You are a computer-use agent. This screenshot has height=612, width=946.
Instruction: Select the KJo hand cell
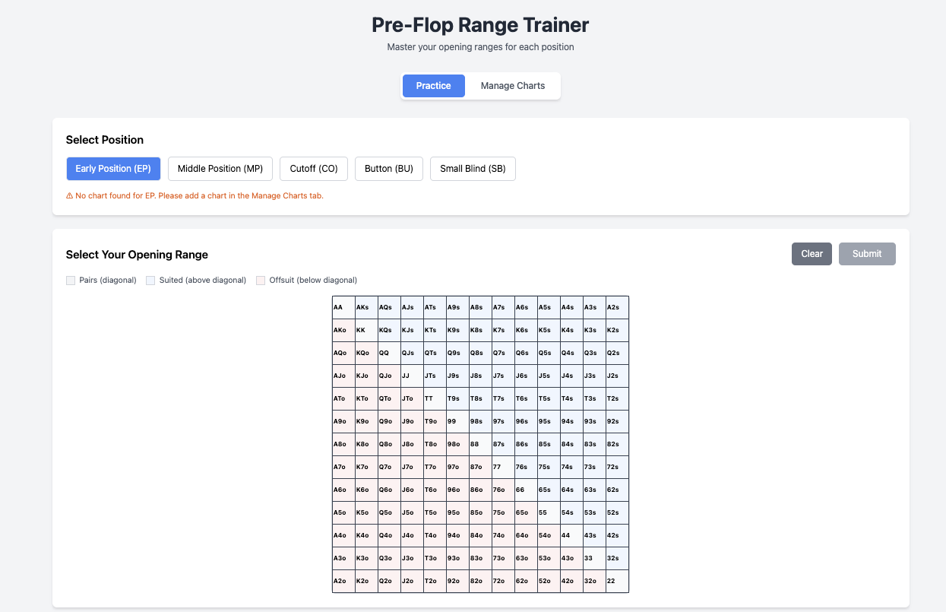click(x=367, y=376)
